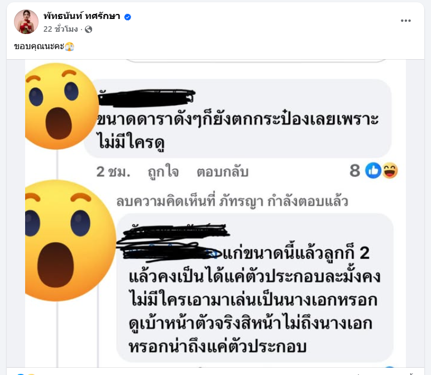Click the 22 ชั่วโมง post timestamp

[x=60, y=29]
